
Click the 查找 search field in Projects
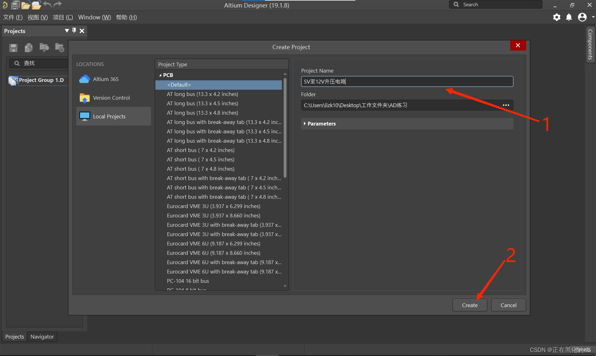pos(39,63)
